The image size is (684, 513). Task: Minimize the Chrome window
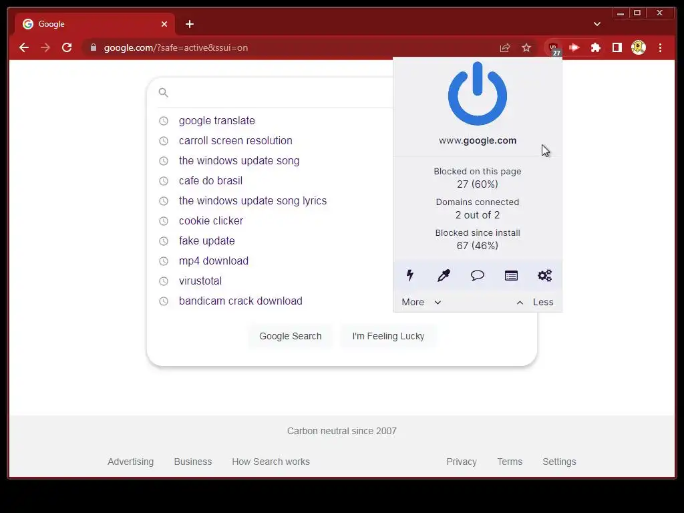point(621,13)
